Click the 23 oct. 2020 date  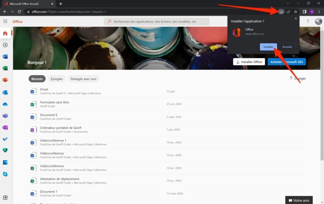tap(174, 104)
